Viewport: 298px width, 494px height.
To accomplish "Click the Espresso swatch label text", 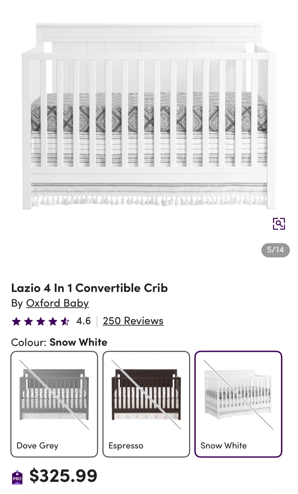I will (126, 446).
